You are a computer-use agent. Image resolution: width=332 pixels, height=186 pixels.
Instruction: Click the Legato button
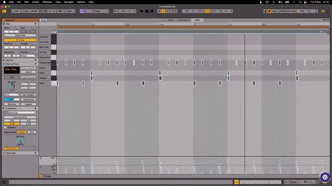coord(29,104)
